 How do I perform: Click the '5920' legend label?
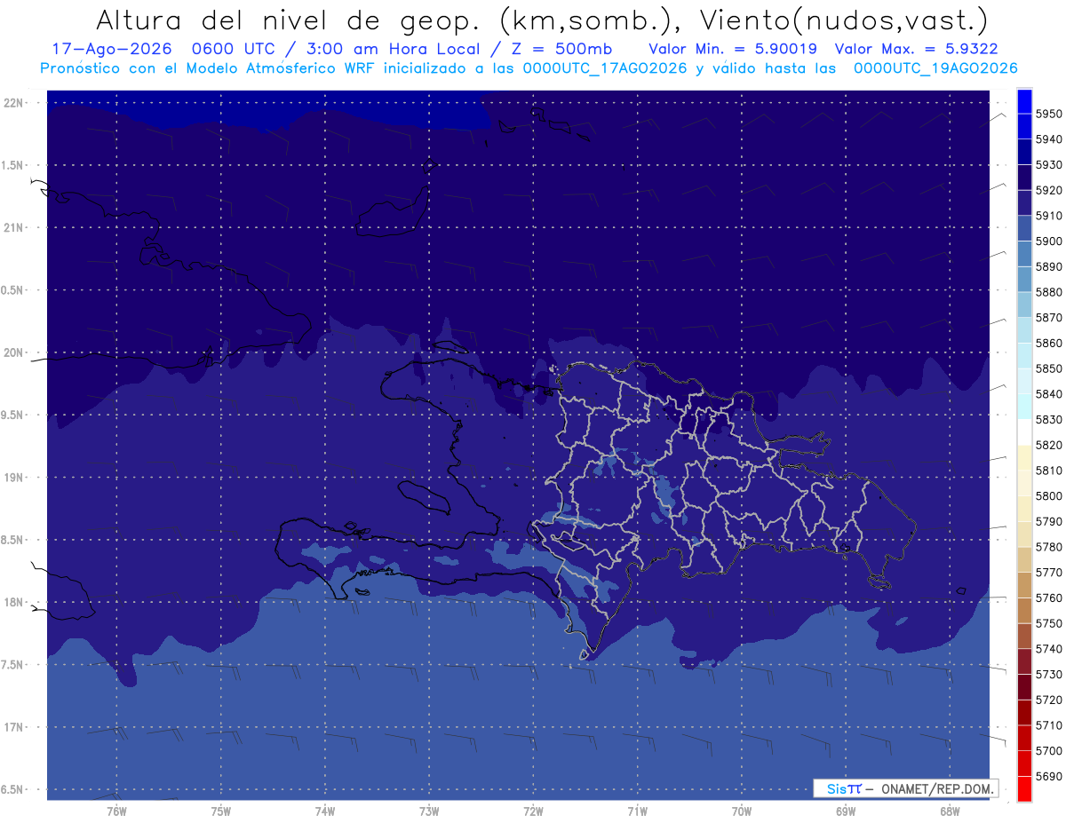point(1049,190)
